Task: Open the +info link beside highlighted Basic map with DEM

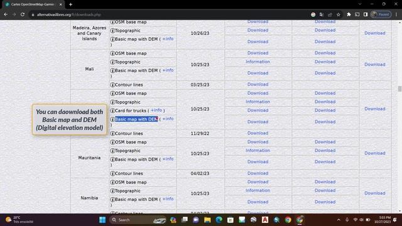Action: [x=168, y=119]
